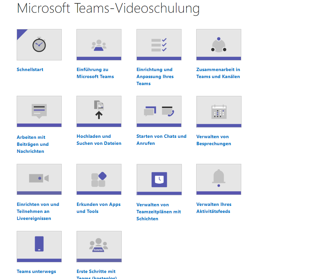The image size is (315, 279).
Task: Click the clock Shifts icon for Teamzeitpläne
Action: pyautogui.click(x=159, y=180)
